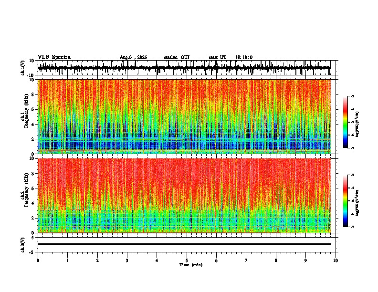Click time axis tick label "2"
Screen dimensions: 378x292
tap(97, 261)
